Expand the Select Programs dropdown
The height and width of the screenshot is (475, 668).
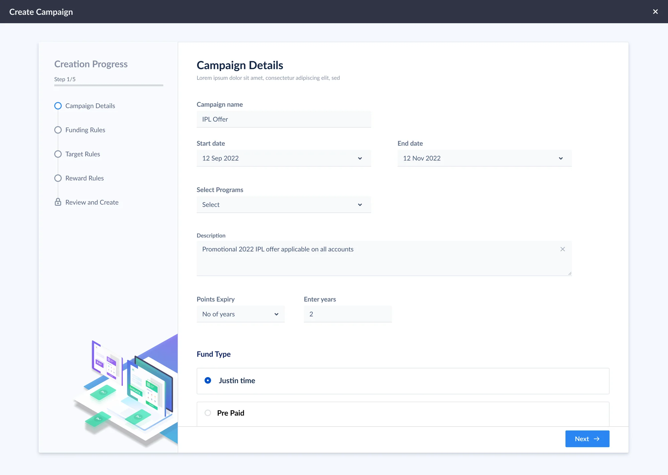[x=284, y=205]
